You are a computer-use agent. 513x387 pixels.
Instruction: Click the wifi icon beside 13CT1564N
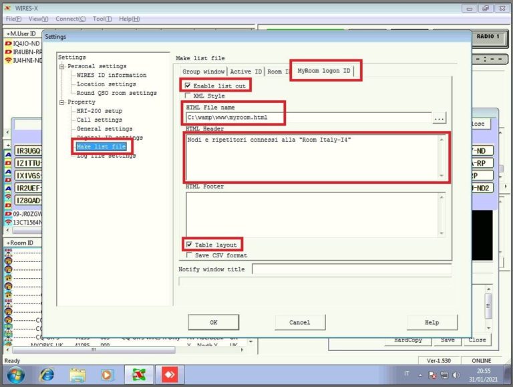click(8, 223)
